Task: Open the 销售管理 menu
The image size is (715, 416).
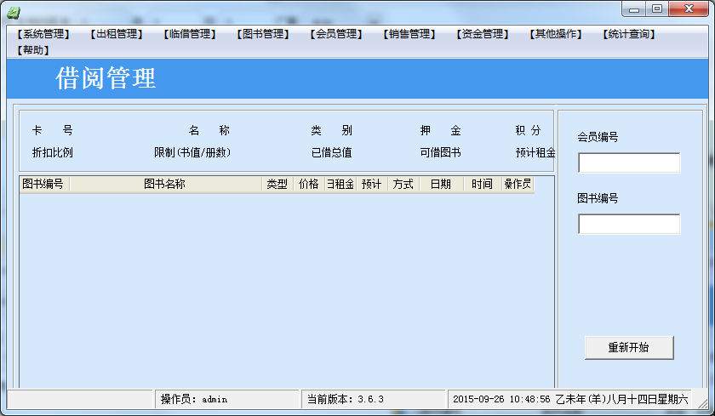Action: point(409,35)
